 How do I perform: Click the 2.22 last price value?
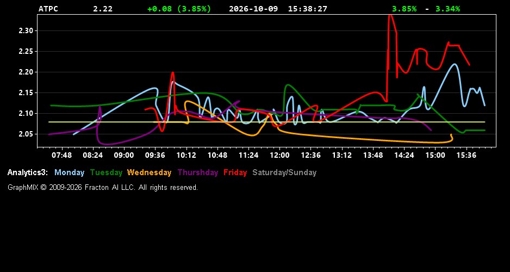click(x=103, y=9)
